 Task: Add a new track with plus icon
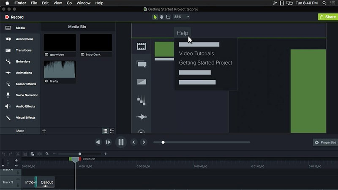point(16,160)
